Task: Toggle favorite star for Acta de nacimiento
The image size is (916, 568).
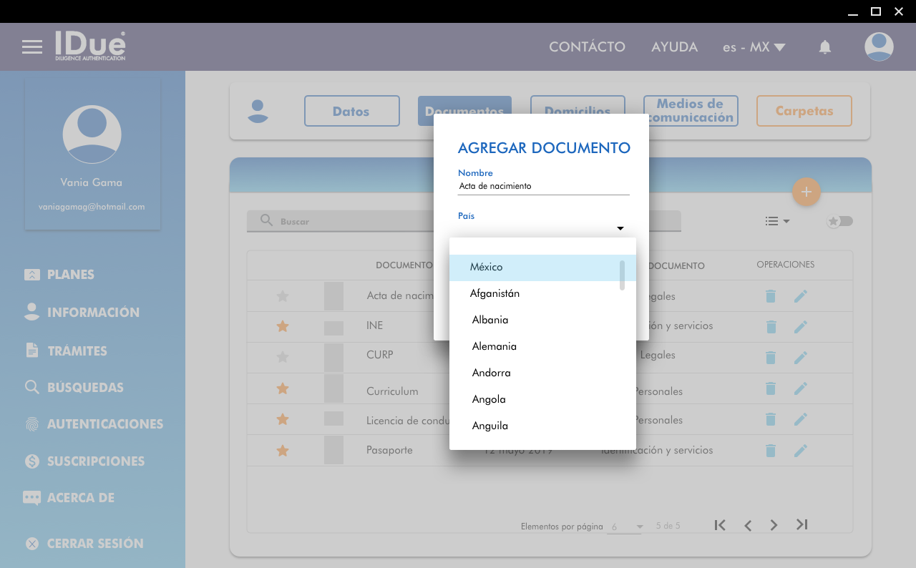Action: (283, 296)
